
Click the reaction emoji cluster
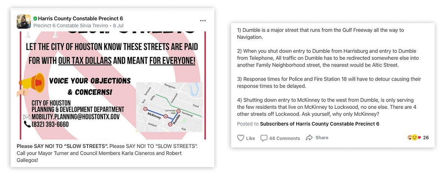(x=414, y=138)
